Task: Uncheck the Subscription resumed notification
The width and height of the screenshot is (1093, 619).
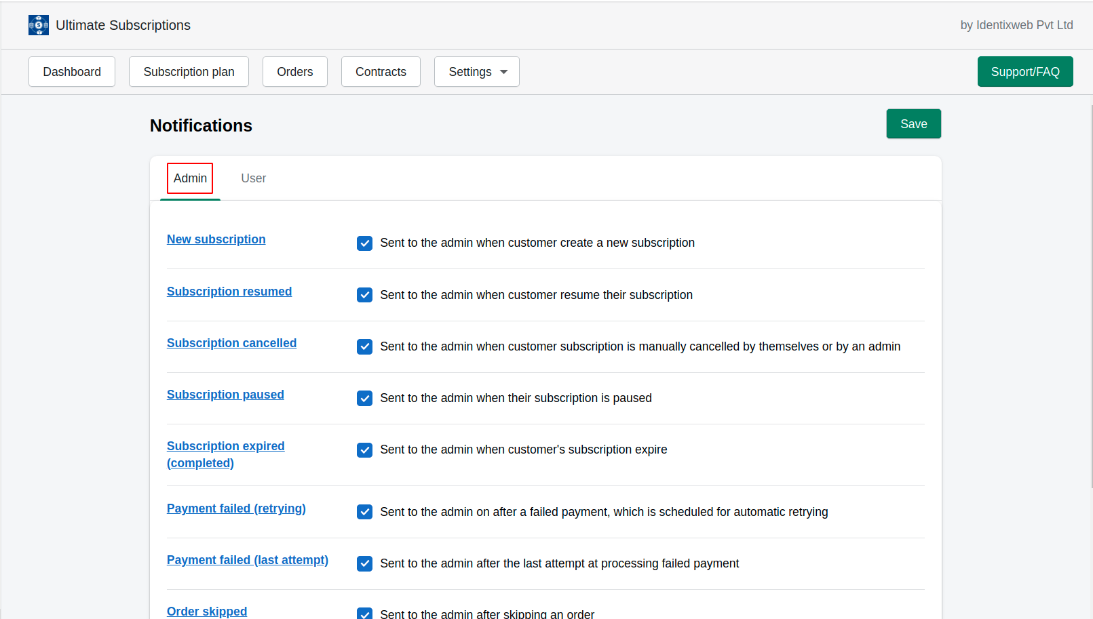Action: coord(364,295)
